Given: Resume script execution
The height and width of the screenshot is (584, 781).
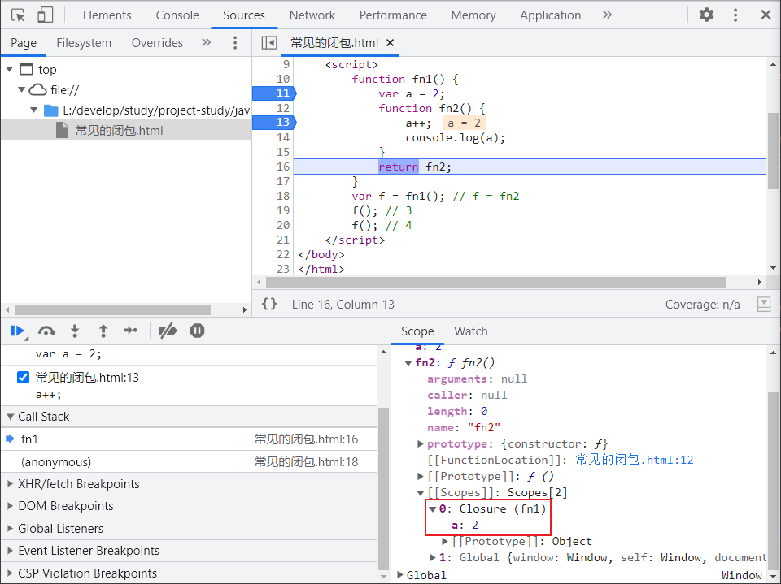Looking at the screenshot, I should [x=16, y=331].
